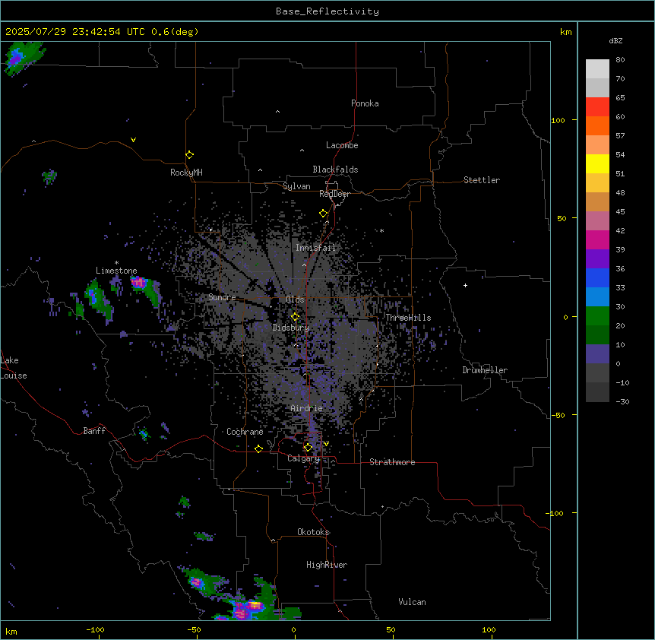Click the ThreeHills label

[x=408, y=318]
